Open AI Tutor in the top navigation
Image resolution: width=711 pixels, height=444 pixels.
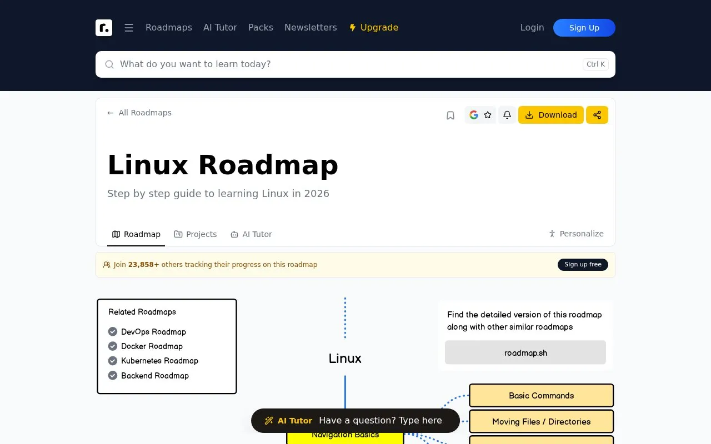[x=220, y=28]
